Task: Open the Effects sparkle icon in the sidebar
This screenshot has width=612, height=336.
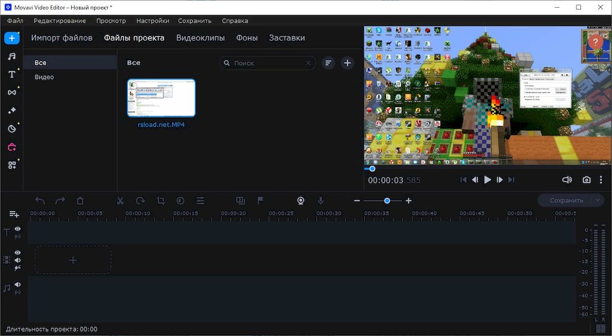Action: pos(12,110)
